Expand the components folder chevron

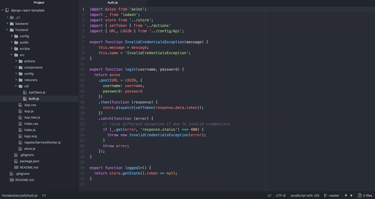point(16,67)
